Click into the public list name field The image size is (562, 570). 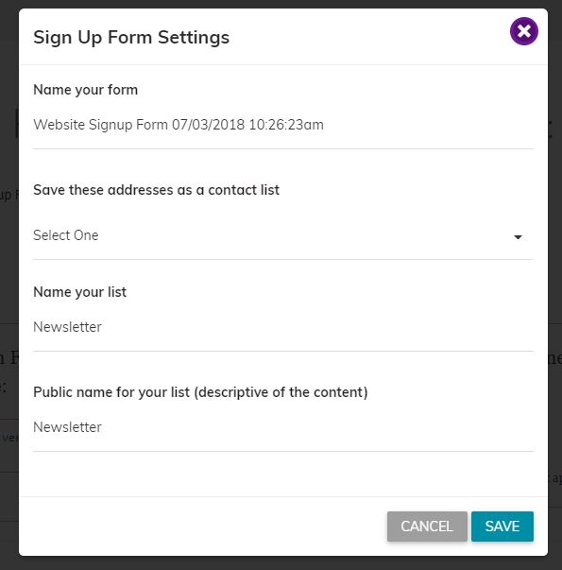pos(283,427)
